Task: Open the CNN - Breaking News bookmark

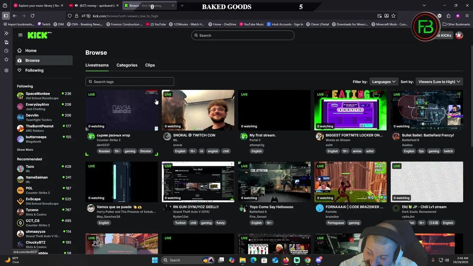Action: (85, 24)
